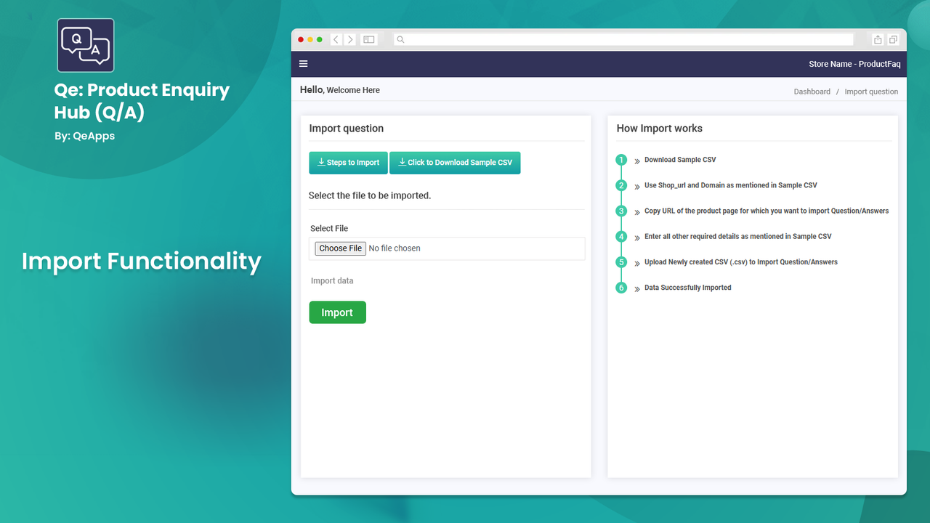Click the browser address bar field

(623, 39)
